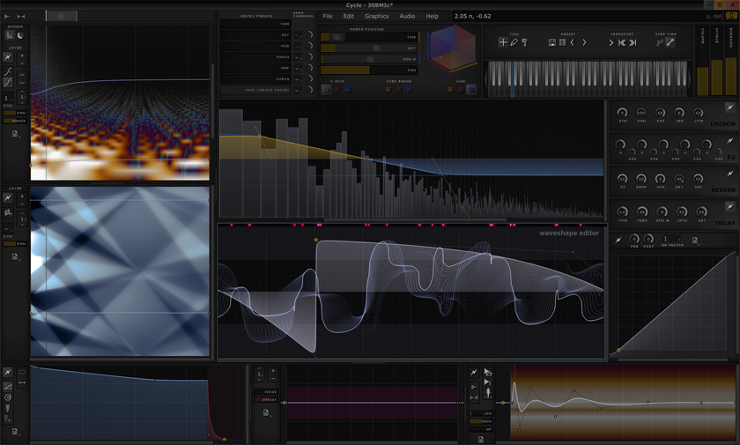740x445 pixels.
Task: Click OFFSET button in scratch panel
Action: click(267, 400)
